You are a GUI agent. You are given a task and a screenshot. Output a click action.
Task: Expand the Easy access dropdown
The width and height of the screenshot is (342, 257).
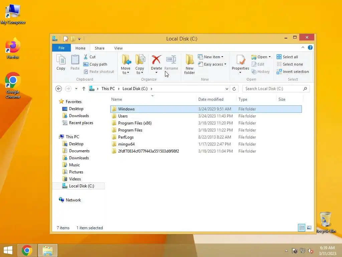225,64
